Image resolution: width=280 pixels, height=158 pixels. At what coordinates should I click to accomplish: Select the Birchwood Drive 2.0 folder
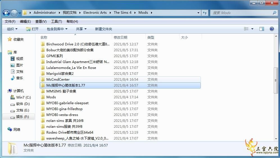pos(120,44)
